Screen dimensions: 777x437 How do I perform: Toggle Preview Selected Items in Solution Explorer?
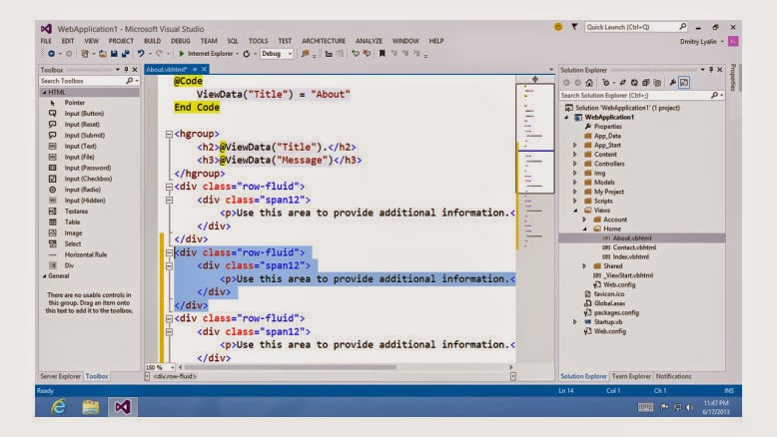684,83
